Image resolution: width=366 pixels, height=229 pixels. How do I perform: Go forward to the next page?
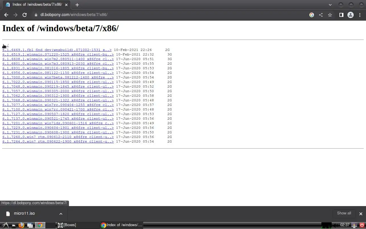point(15,15)
